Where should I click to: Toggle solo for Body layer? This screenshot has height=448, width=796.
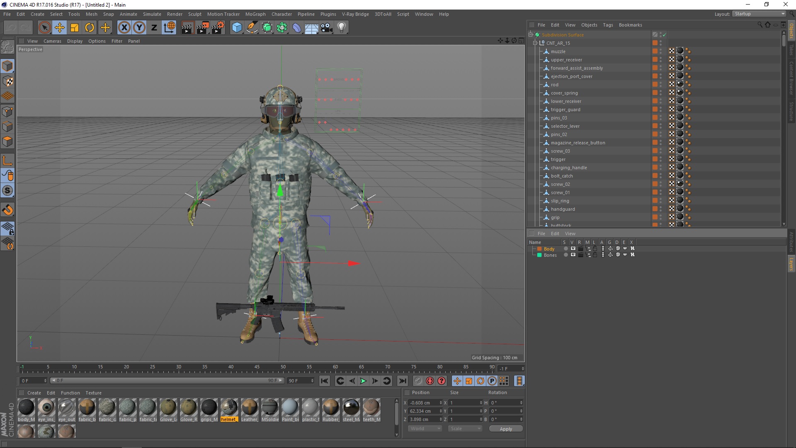coord(565,248)
